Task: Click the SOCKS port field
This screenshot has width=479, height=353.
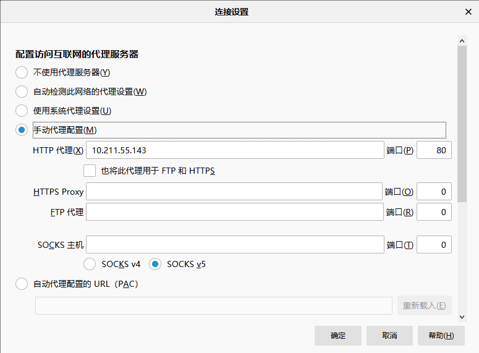Action: 434,245
